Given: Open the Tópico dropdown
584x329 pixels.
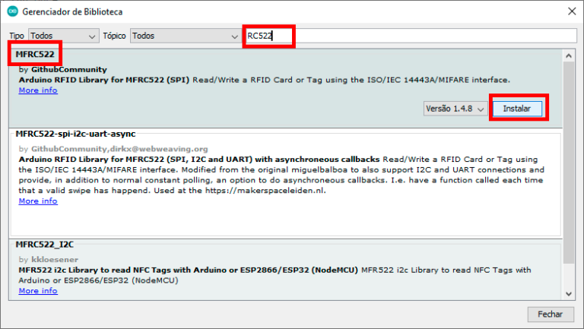Looking at the screenshot, I should 185,36.
